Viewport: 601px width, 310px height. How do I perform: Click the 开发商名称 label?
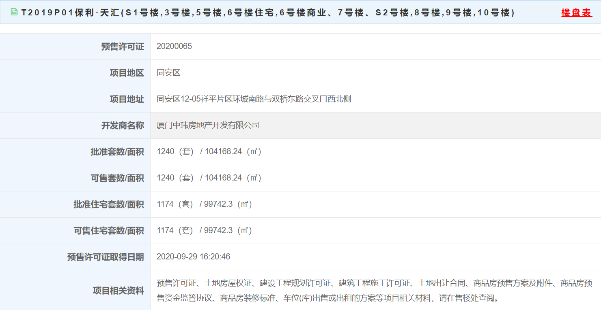(123, 125)
